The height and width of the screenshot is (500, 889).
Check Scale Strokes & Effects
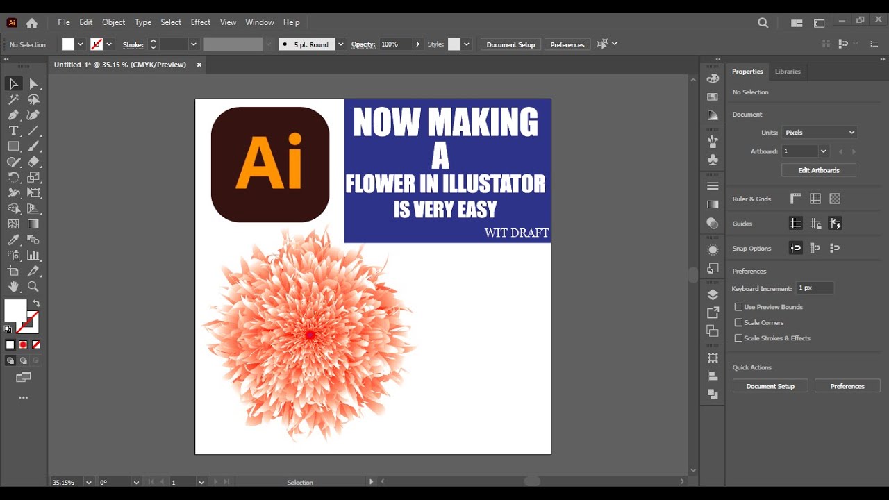click(738, 338)
